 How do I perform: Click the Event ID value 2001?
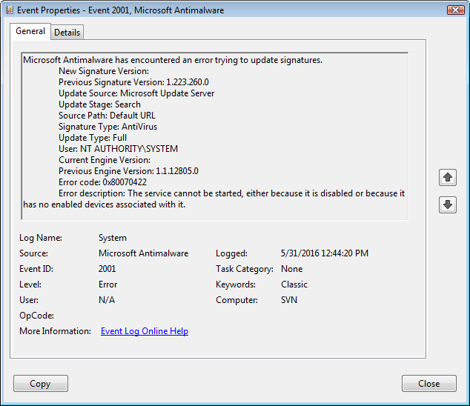pyautogui.click(x=107, y=269)
